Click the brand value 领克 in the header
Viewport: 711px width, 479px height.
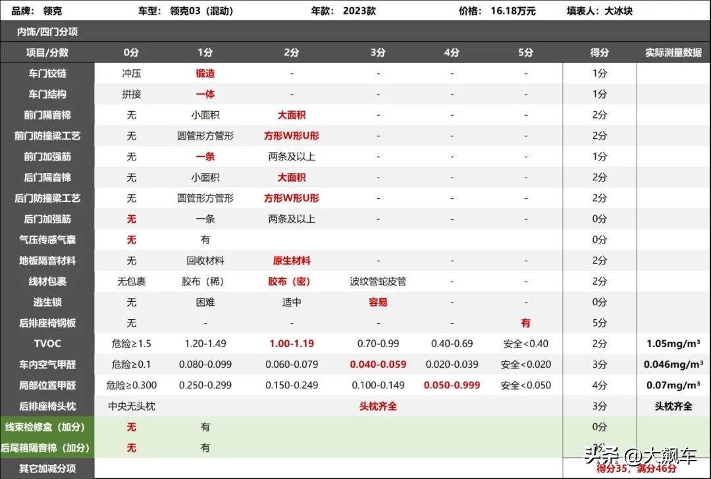click(53, 11)
